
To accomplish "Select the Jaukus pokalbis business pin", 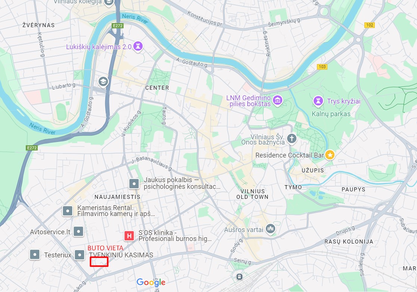I will click(134, 184).
